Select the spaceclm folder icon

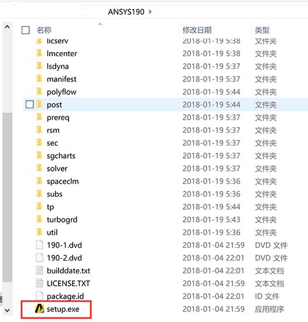pyautogui.click(x=39, y=181)
